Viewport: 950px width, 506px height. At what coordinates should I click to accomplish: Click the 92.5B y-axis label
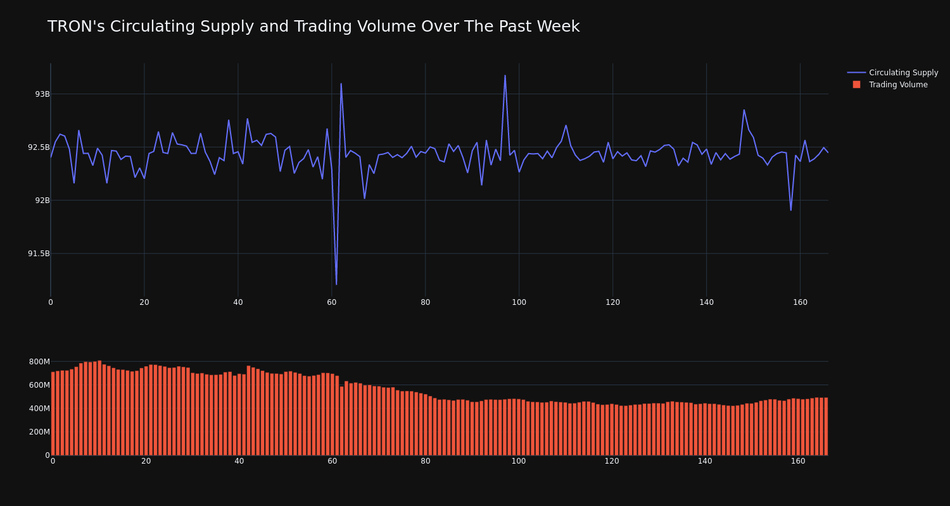click(39, 147)
